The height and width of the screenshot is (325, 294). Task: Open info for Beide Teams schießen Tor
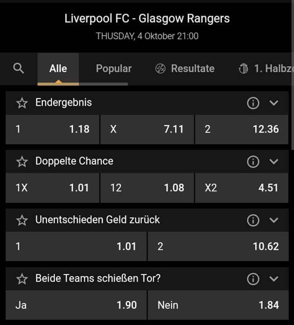(253, 279)
